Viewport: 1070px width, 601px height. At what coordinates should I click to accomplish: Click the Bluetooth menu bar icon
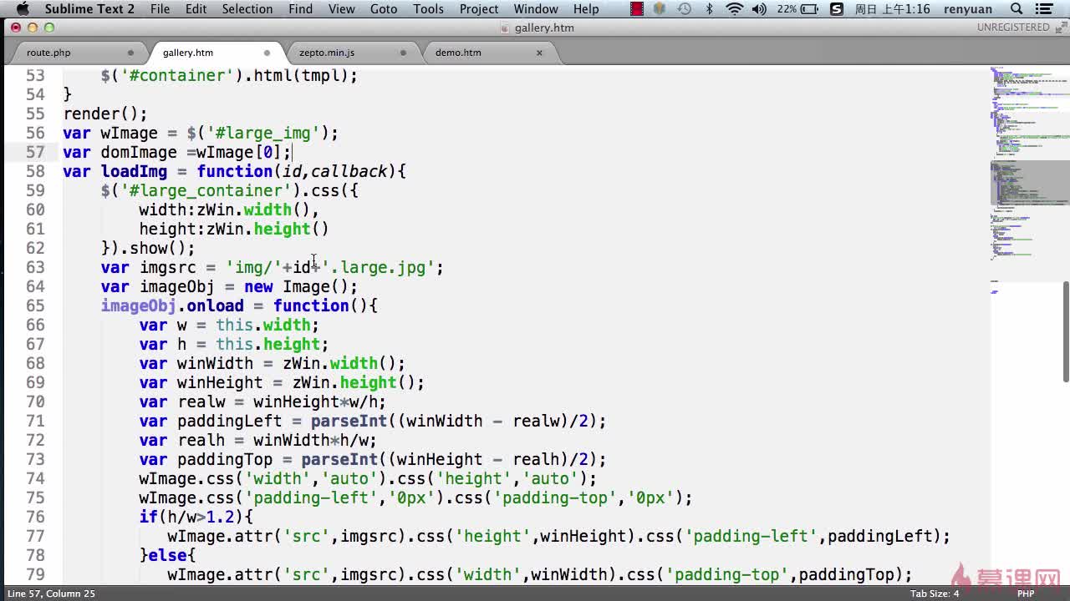click(x=710, y=9)
